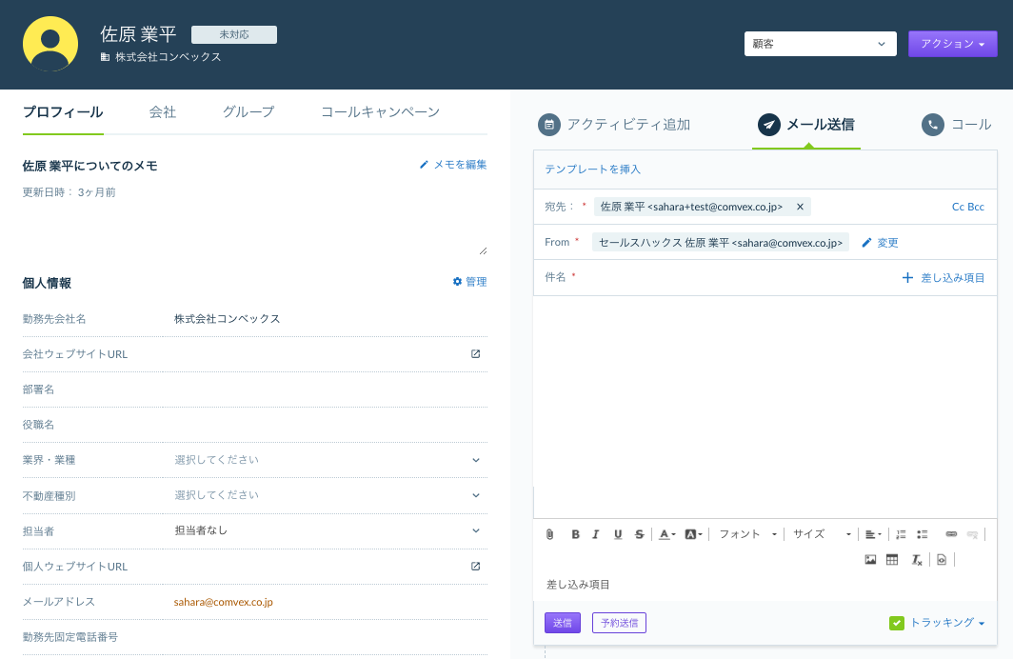This screenshot has width=1013, height=659.
Task: Click the preview document icon
Action: (x=942, y=560)
